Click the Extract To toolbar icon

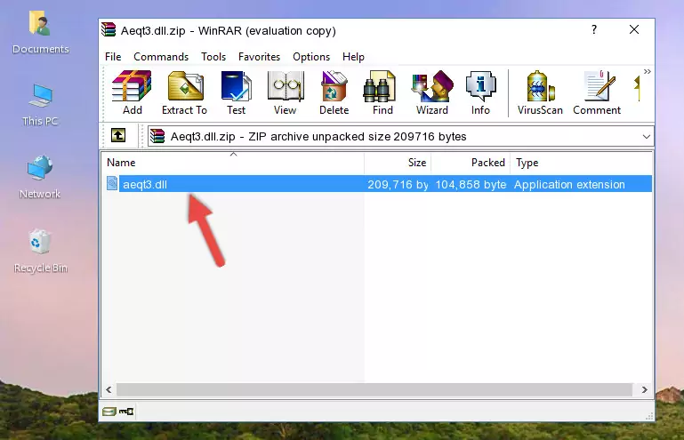tap(184, 92)
